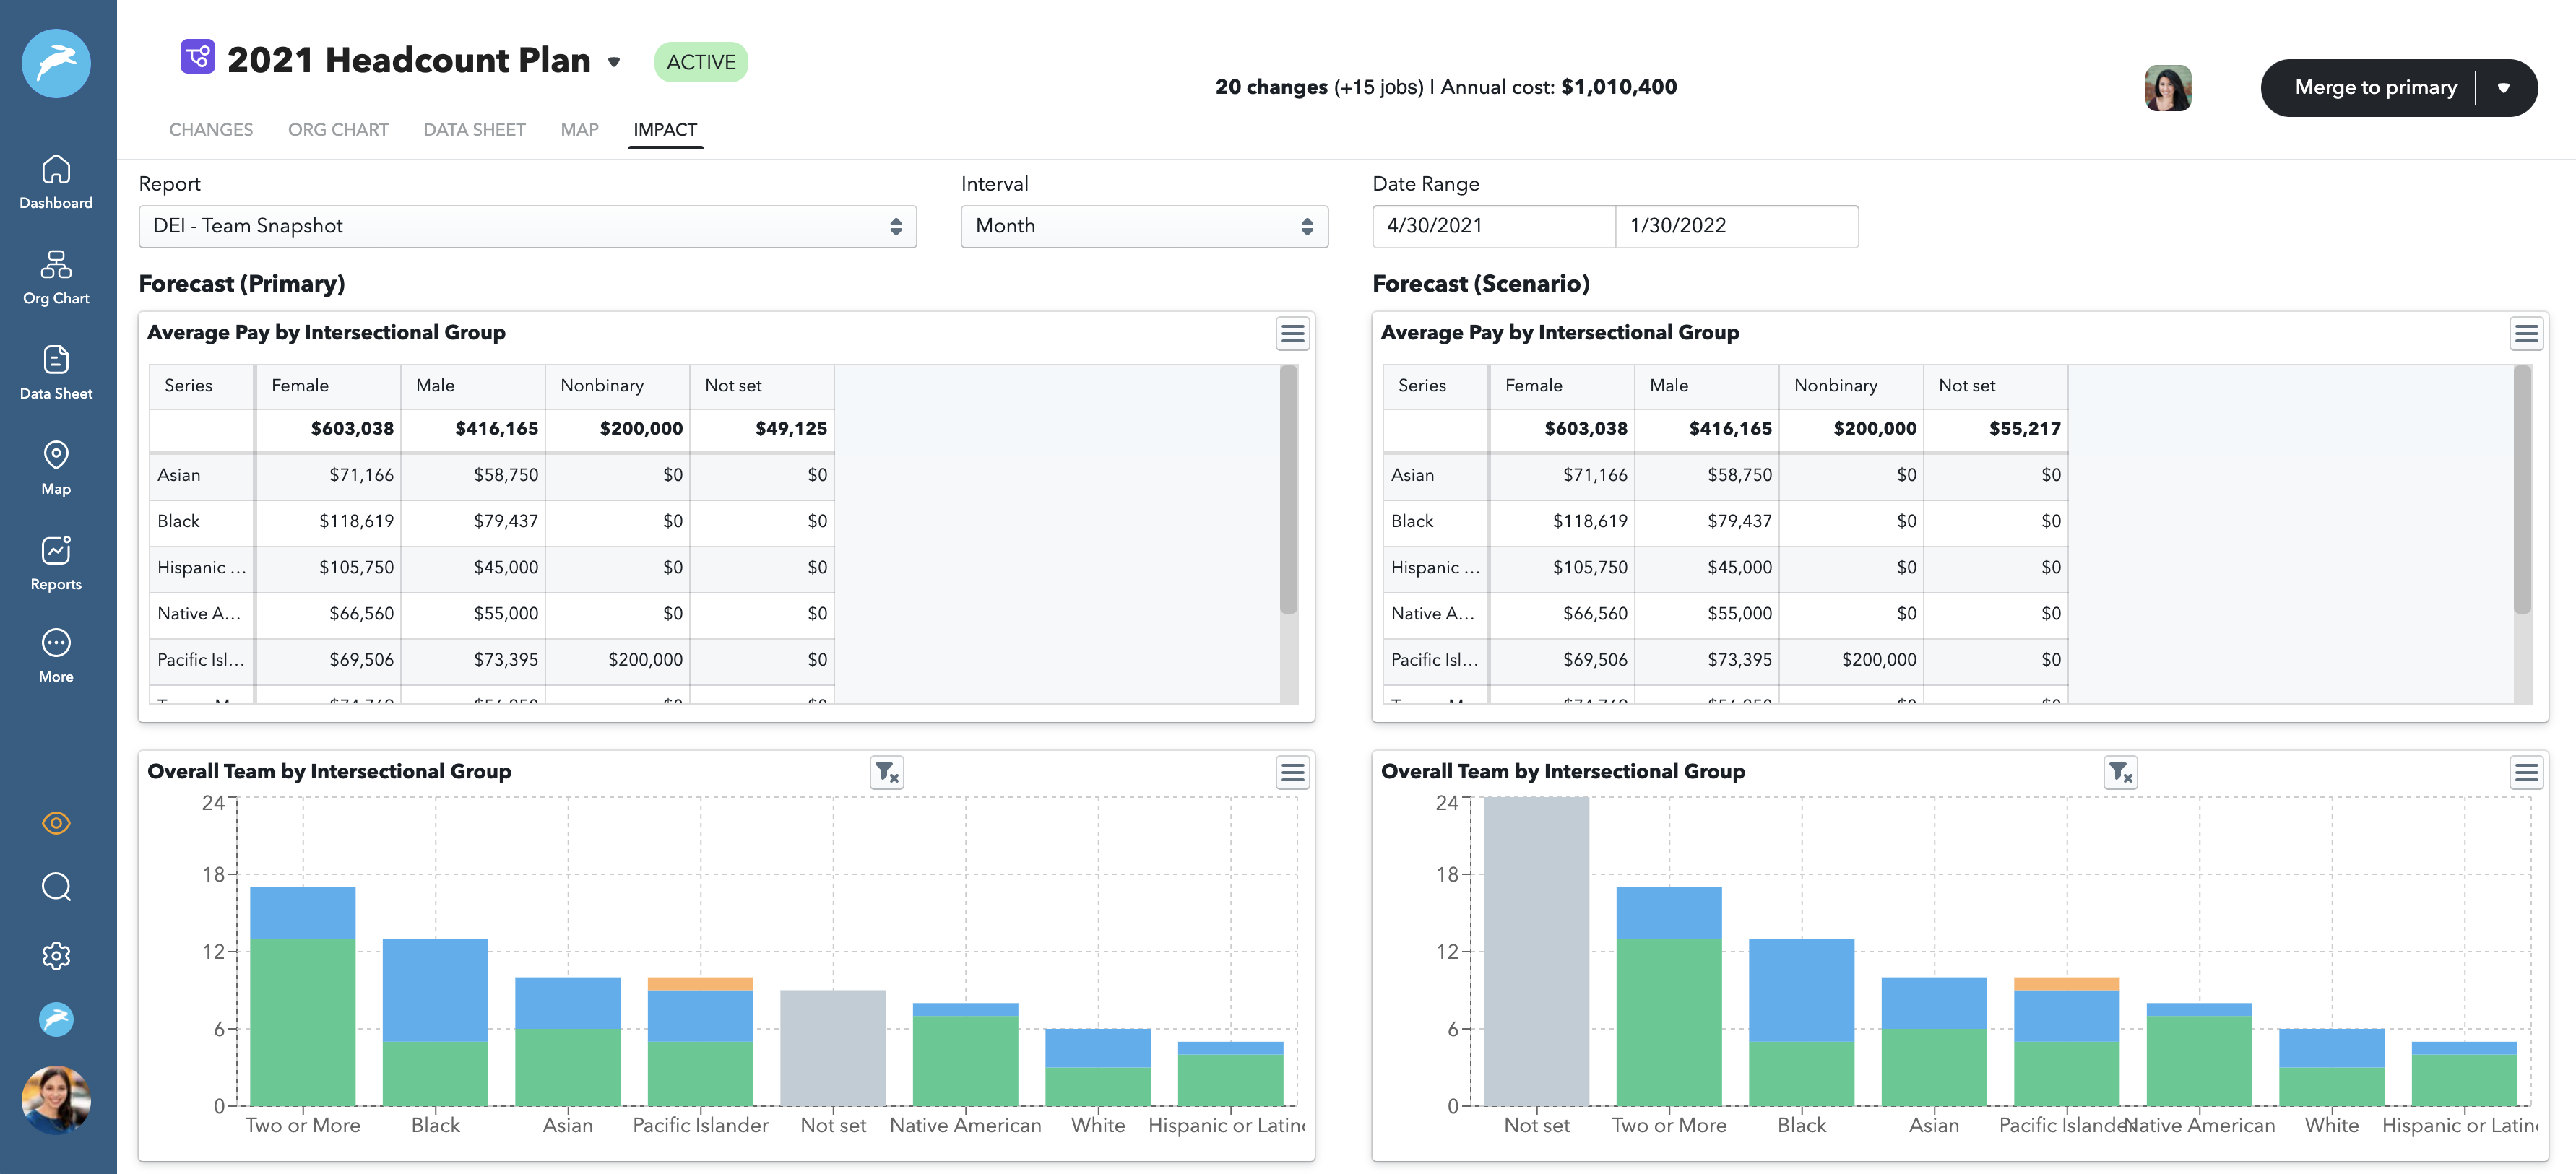Open hamburger menu of Scenario Average Pay table
The width and height of the screenshot is (2576, 1174).
2526,334
